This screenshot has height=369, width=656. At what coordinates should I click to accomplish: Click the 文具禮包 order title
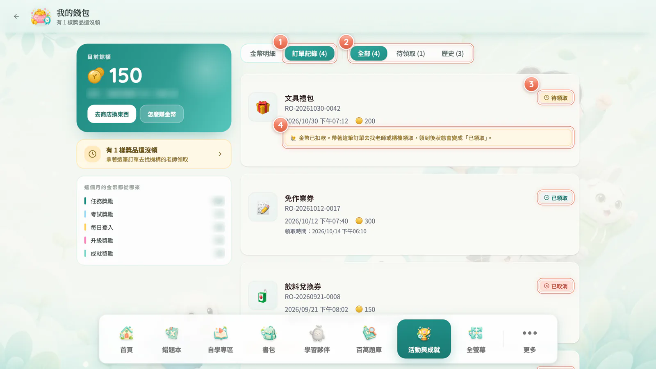coord(299,98)
